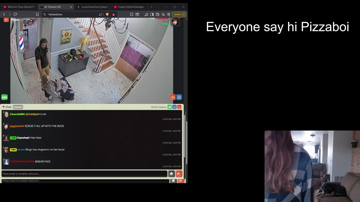Click the Chat header label

coord(8,107)
